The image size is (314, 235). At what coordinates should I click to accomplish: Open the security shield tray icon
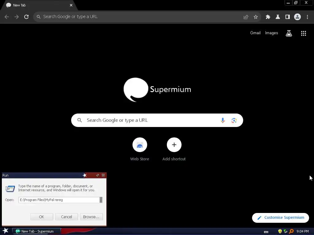click(280, 231)
